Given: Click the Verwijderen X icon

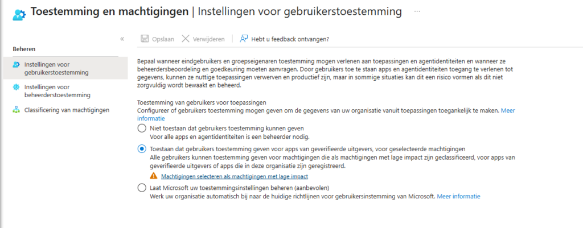Looking at the screenshot, I should click(x=186, y=39).
